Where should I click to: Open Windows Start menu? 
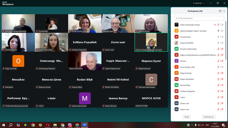point(4,125)
